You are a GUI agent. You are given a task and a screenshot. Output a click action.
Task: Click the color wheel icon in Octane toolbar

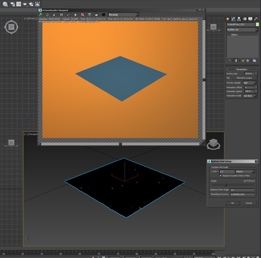click(75, 14)
